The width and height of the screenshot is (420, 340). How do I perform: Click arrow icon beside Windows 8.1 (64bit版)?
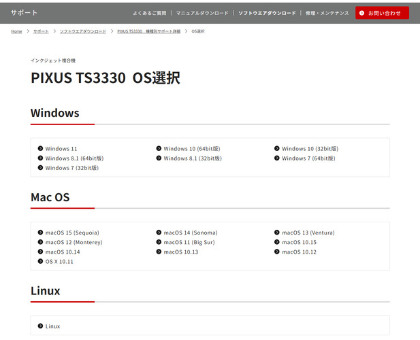point(40,158)
